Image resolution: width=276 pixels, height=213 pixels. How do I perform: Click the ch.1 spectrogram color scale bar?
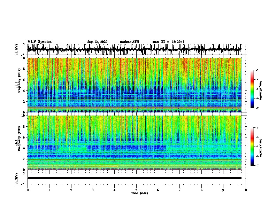click(252, 89)
